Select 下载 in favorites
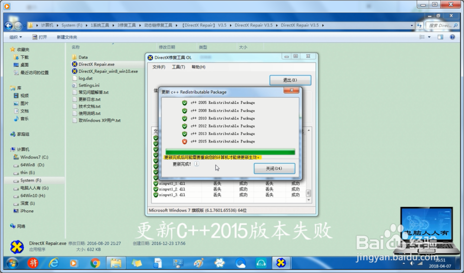This screenshot has width=464, height=273. tap(21, 57)
